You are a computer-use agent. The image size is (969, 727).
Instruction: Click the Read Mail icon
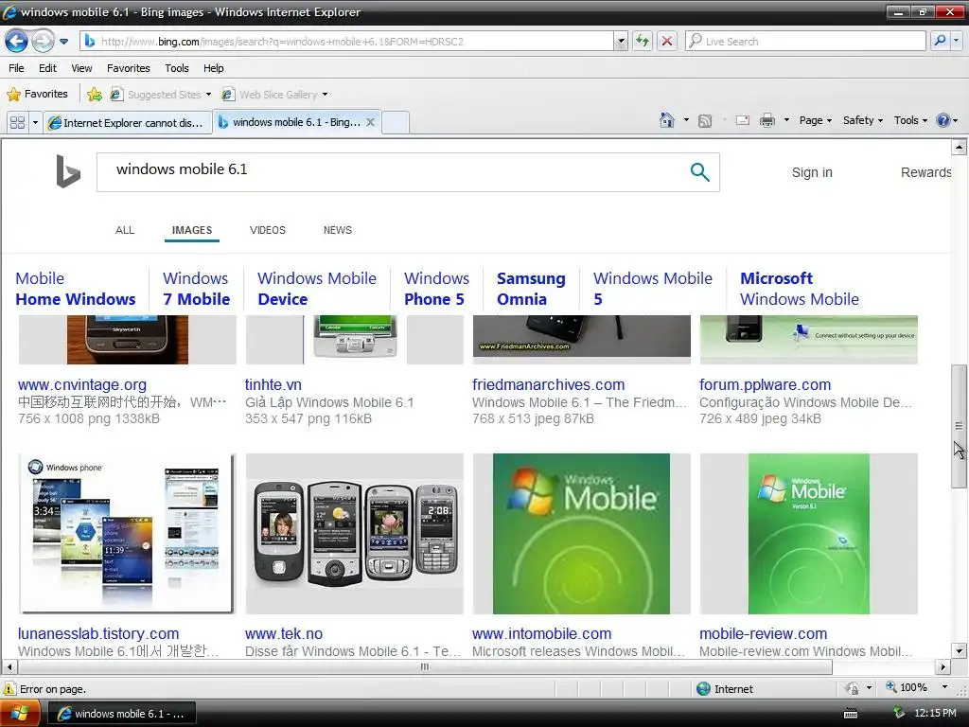click(743, 120)
